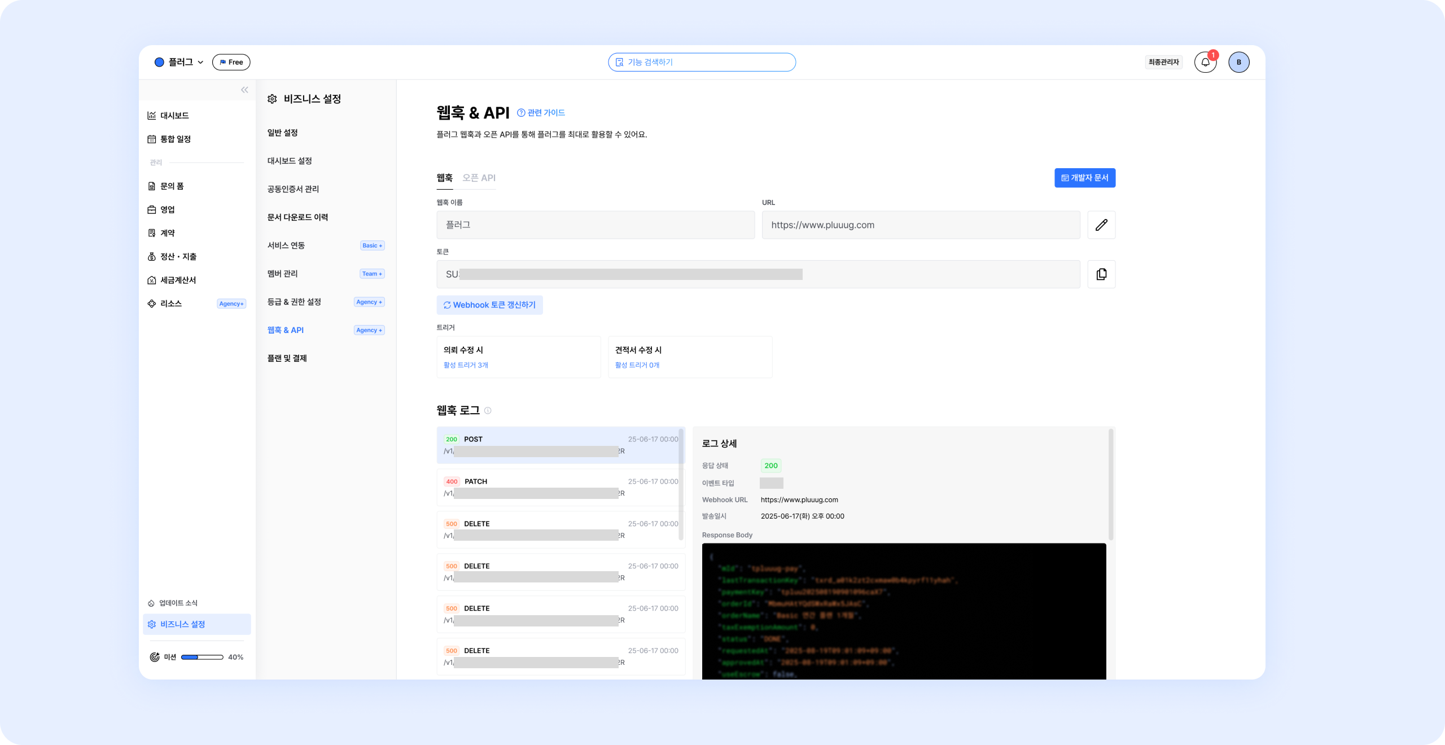1445x745 pixels.
Task: Open 대시보드 in the left sidebar
Action: (x=174, y=116)
